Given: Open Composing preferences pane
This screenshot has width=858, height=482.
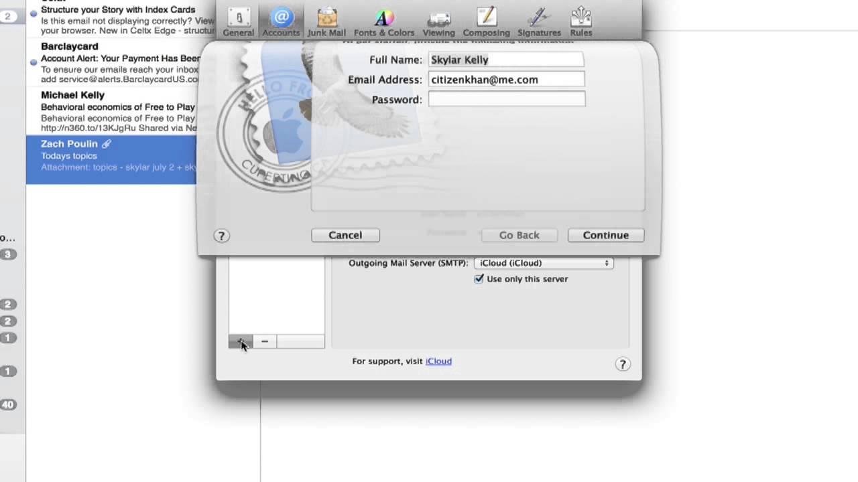Looking at the screenshot, I should coord(486,21).
